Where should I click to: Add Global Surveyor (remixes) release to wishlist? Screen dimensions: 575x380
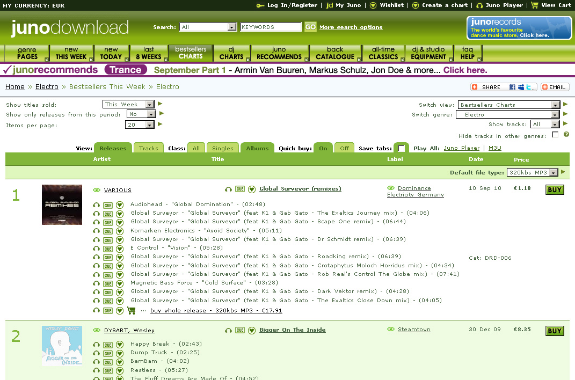(252, 189)
